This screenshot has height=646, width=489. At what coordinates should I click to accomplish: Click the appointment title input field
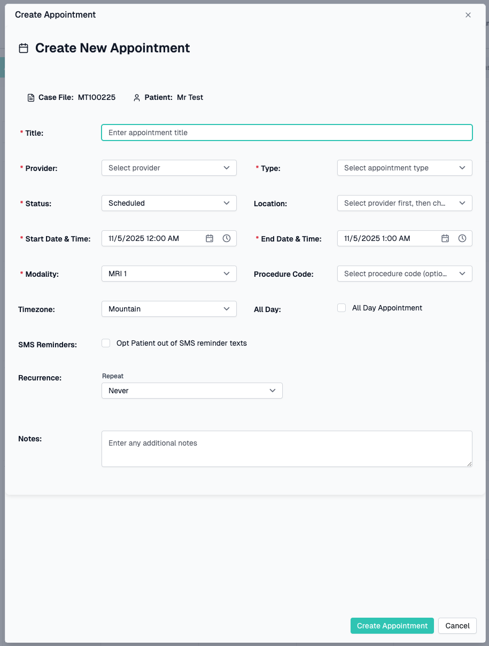click(x=286, y=133)
